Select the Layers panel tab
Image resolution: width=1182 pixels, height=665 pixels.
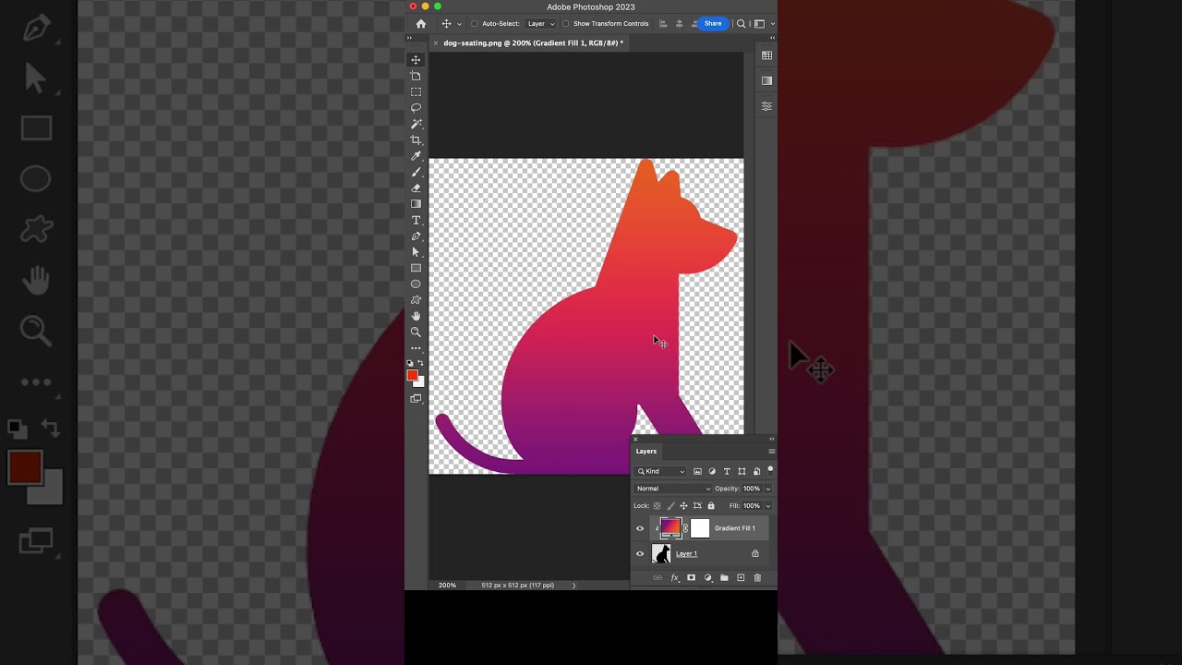click(646, 452)
